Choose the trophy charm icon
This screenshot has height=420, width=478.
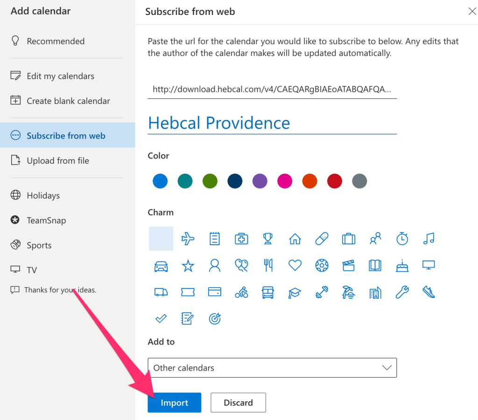pos(268,239)
